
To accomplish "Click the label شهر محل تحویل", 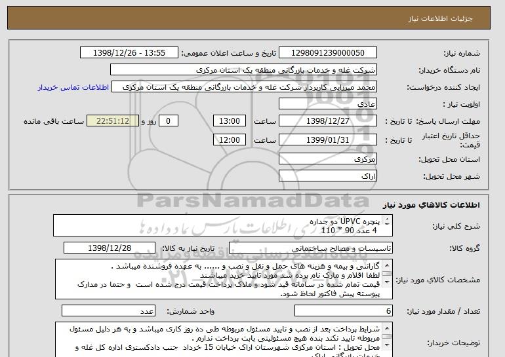I will point(451,176).
